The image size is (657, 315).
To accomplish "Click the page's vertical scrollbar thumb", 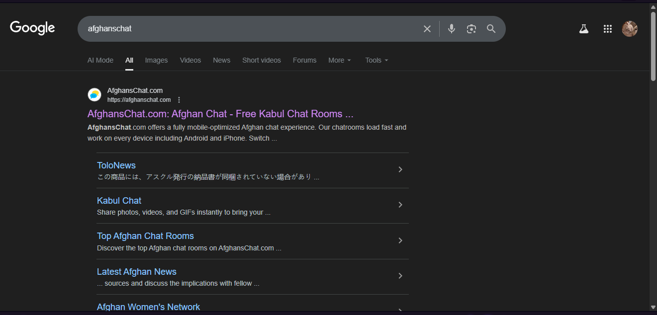I will tap(653, 45).
